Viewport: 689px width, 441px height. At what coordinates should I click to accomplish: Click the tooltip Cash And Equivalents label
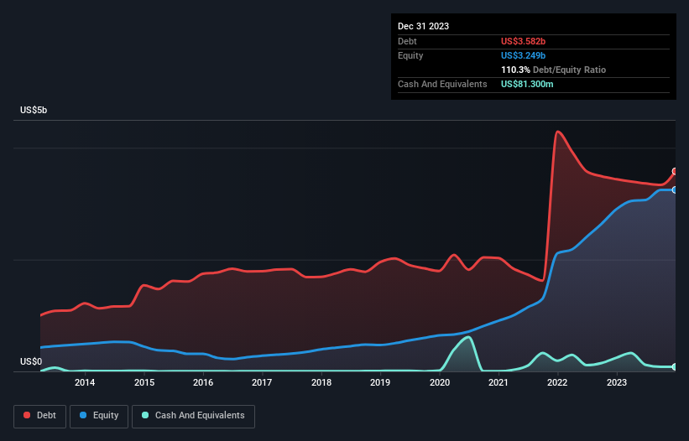pos(442,84)
